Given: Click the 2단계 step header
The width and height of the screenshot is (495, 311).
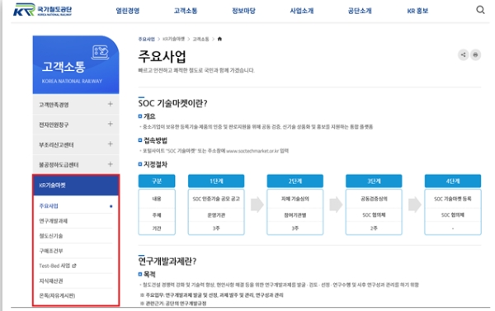Looking at the screenshot, I should (x=295, y=181).
